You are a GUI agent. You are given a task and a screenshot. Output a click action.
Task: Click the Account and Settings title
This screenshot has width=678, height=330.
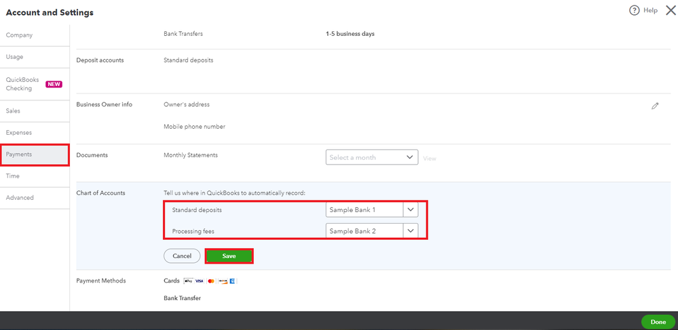tap(50, 12)
